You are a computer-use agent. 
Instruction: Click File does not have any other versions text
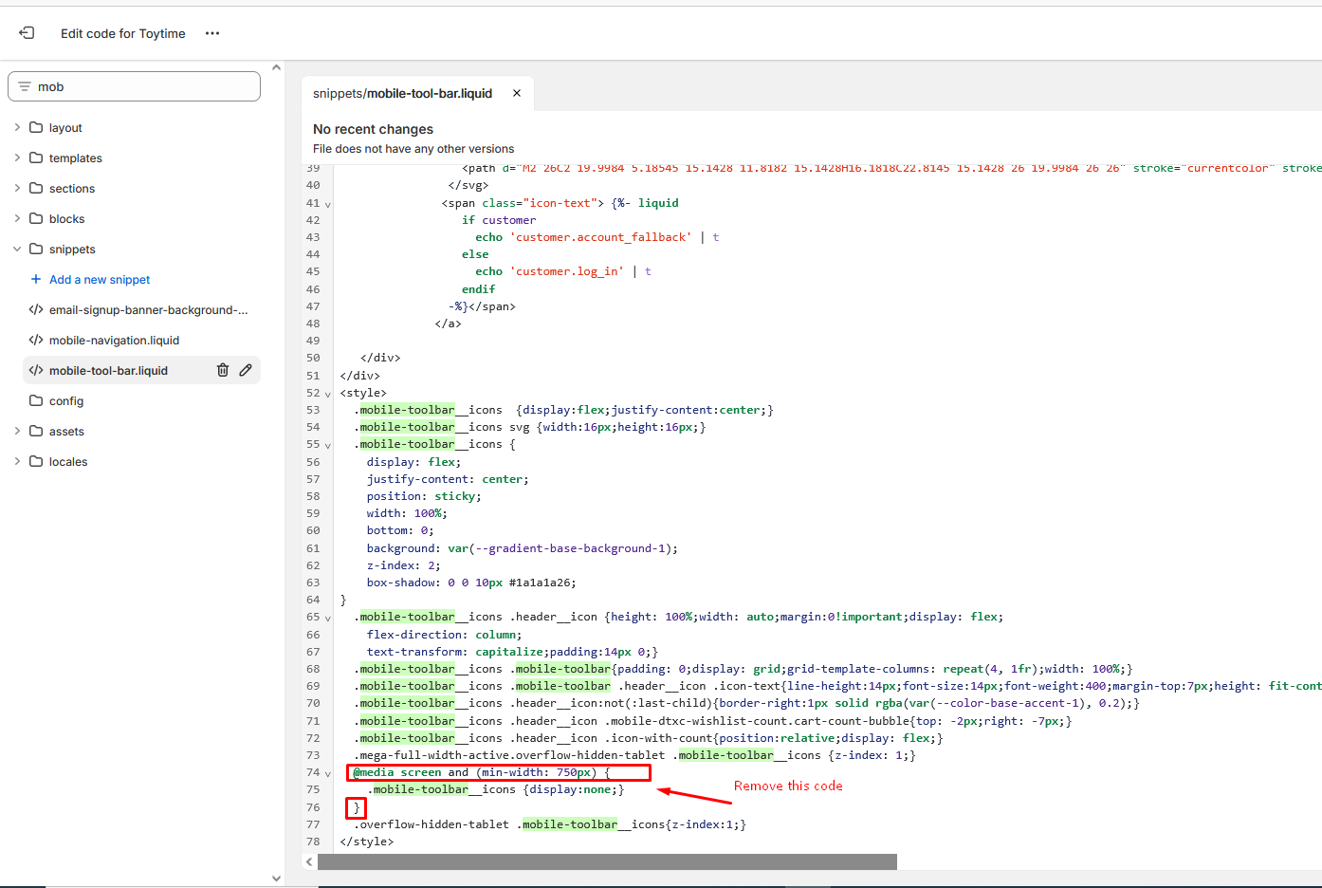413,149
